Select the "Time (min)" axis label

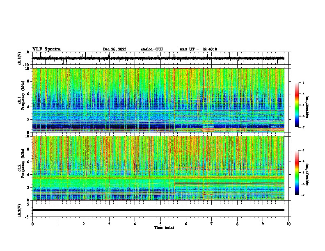pyautogui.click(x=164, y=228)
